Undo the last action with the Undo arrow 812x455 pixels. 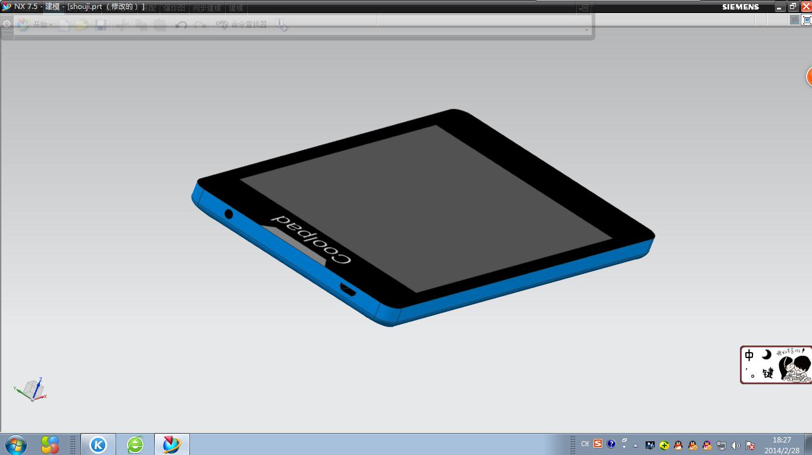coord(182,25)
